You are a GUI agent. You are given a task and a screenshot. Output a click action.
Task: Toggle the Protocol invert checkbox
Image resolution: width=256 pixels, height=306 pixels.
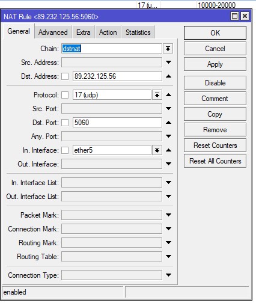tap(65, 95)
